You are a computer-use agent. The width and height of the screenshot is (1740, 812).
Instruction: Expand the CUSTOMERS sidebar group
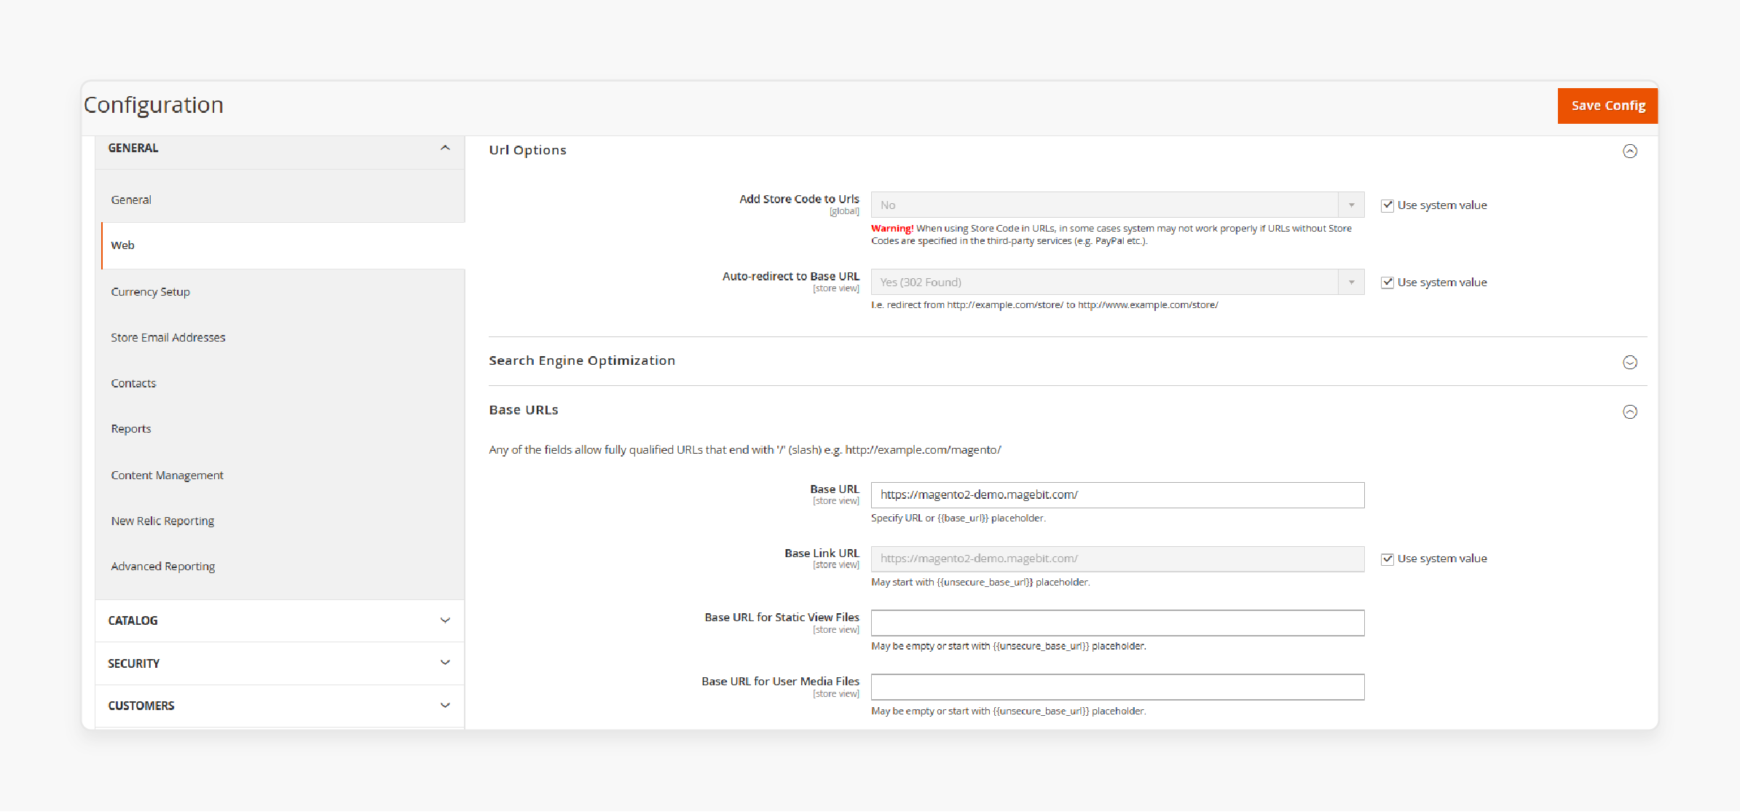[280, 706]
